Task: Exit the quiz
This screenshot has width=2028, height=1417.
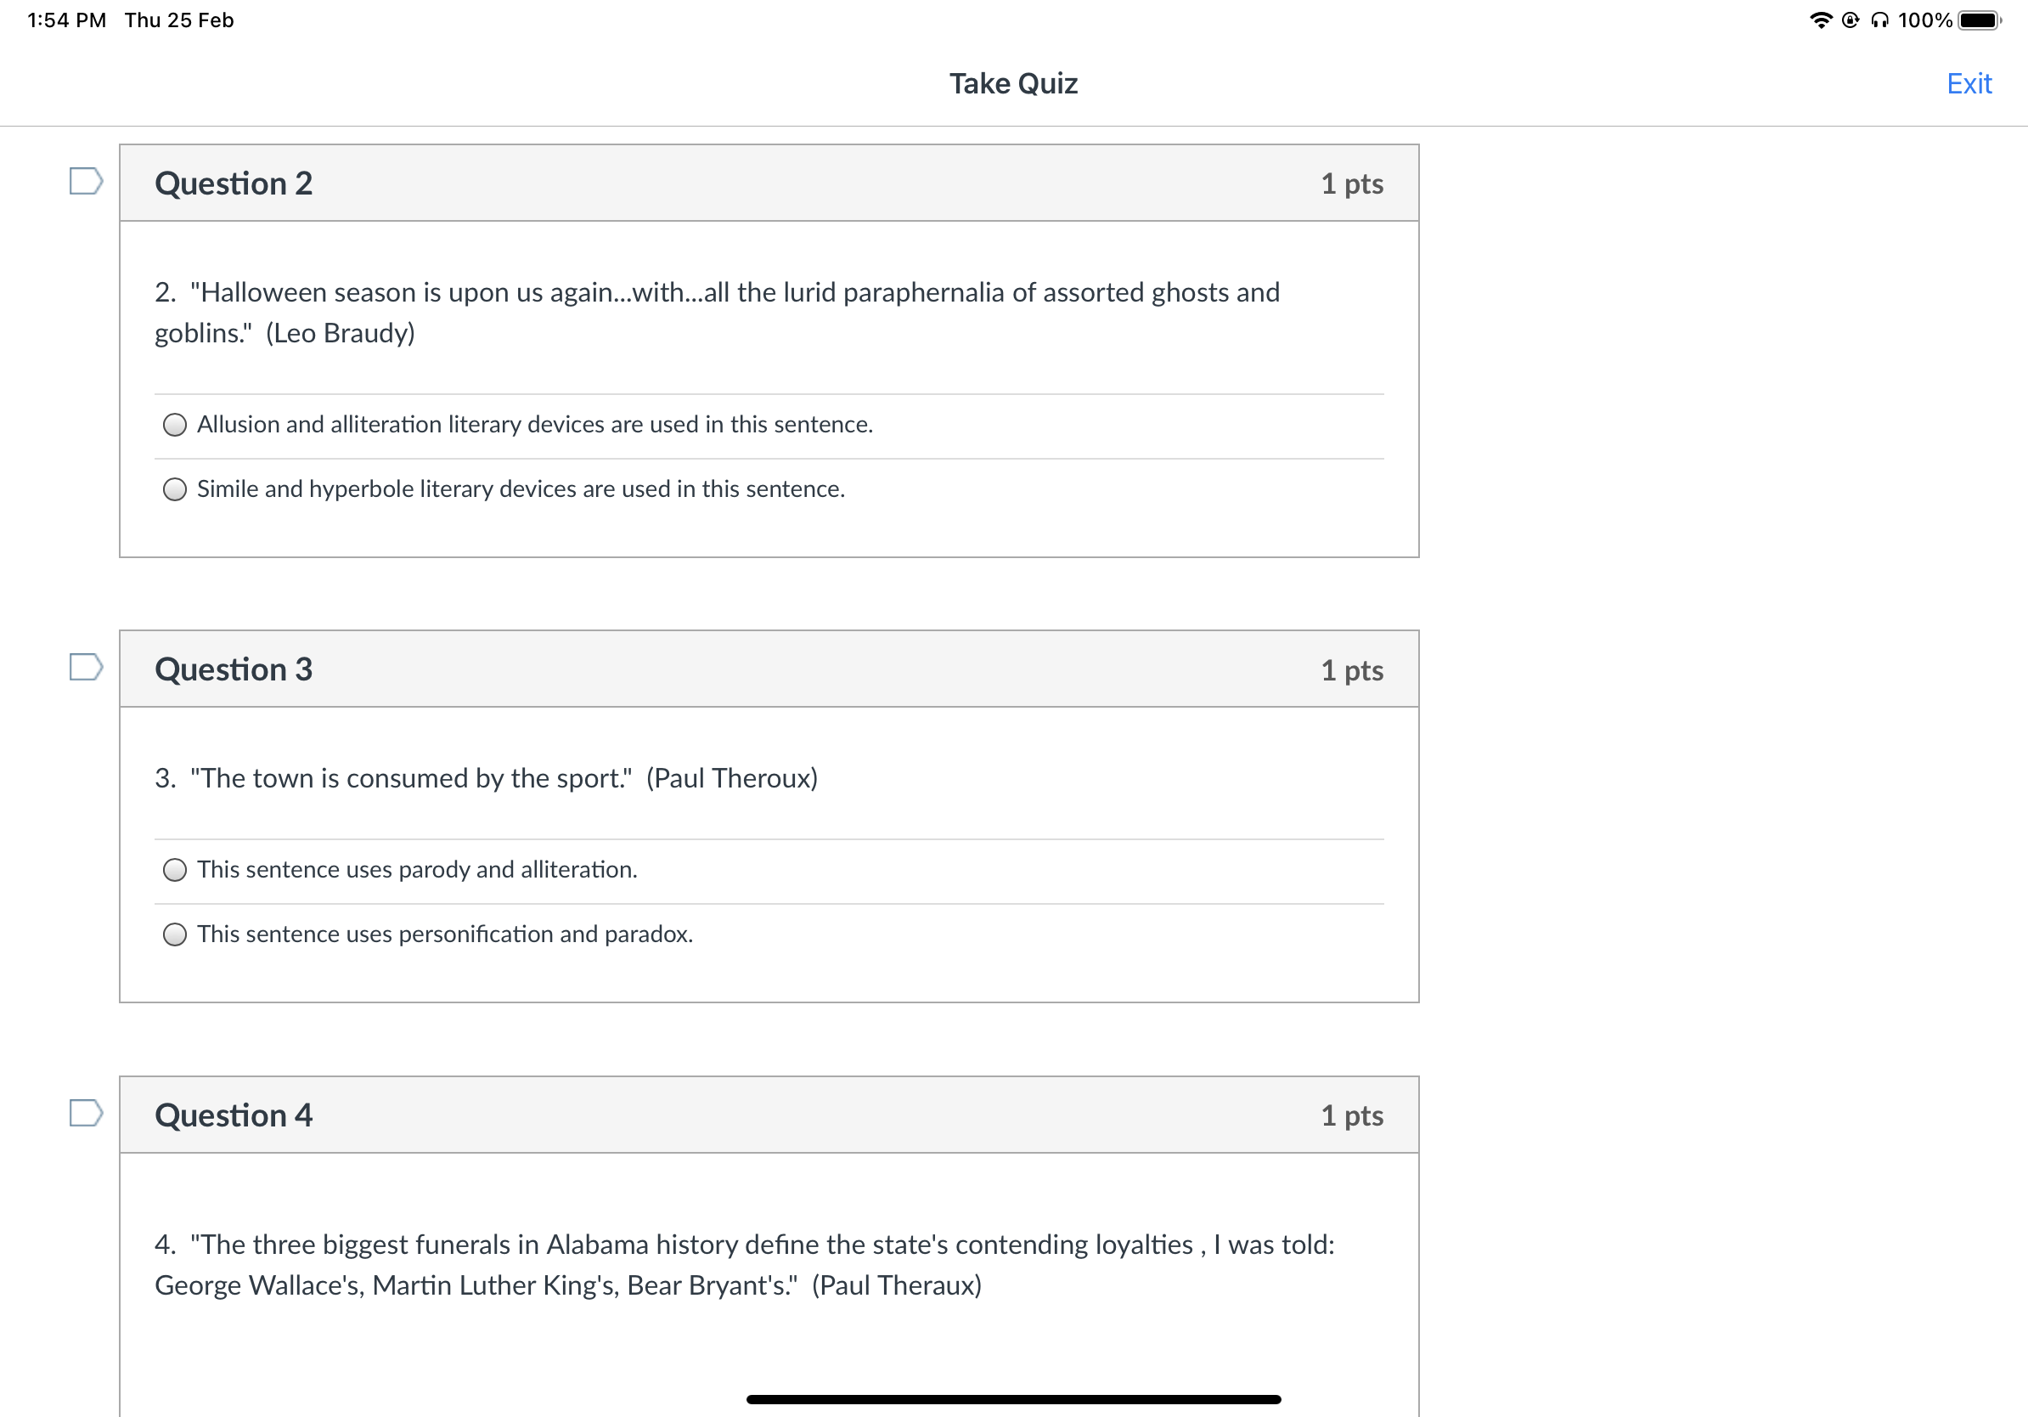Action: [x=1969, y=84]
